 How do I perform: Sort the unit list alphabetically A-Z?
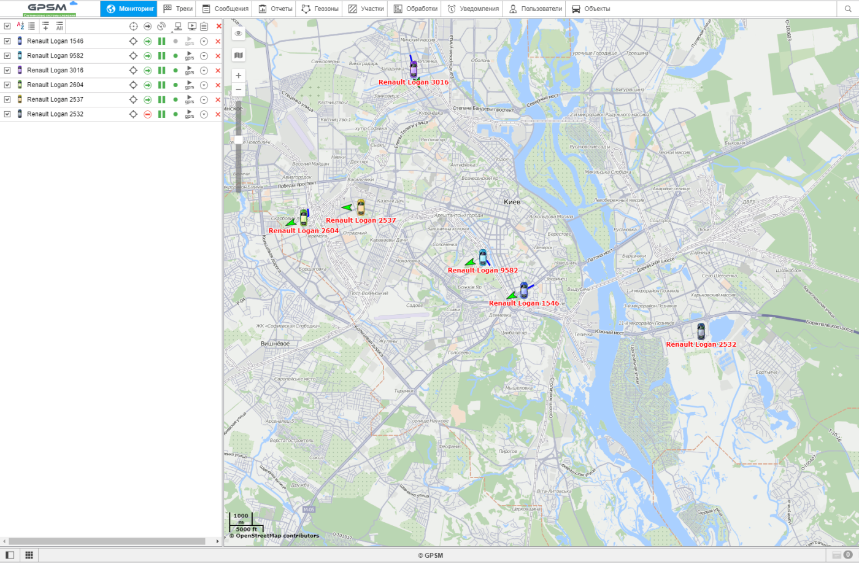20,26
